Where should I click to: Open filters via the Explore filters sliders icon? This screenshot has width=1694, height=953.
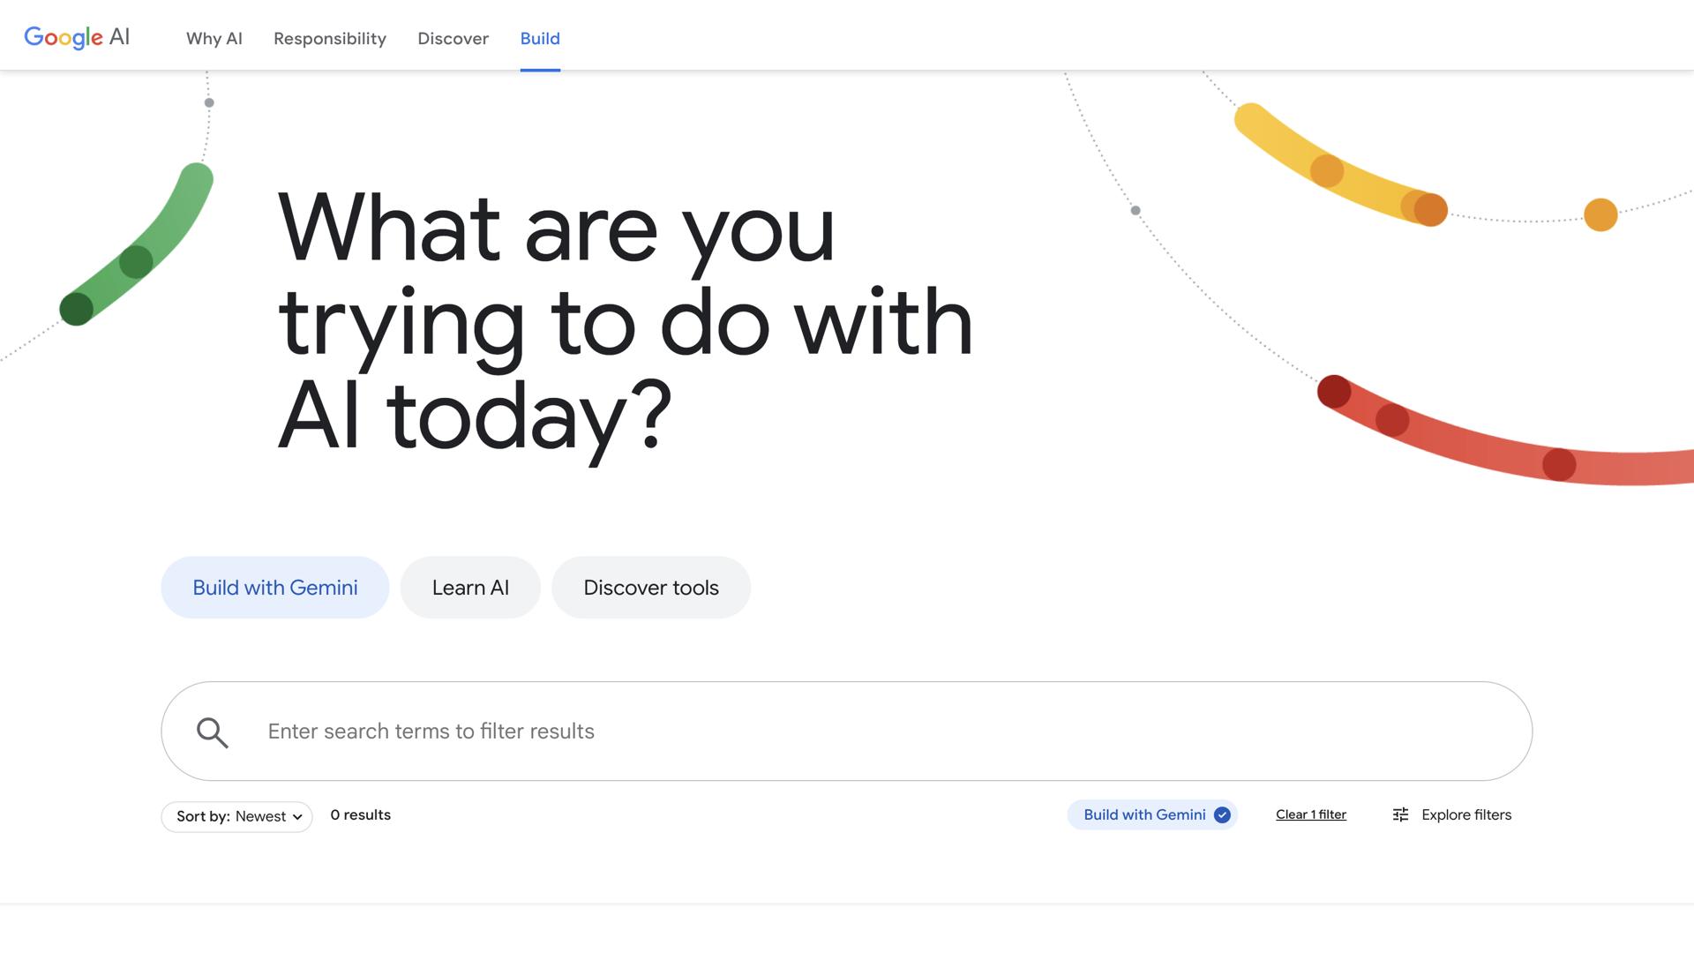click(1401, 815)
